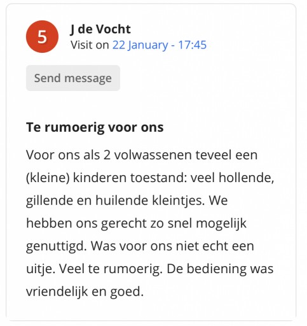The image size is (307, 326).
Task: Click the line starting genuttigd. Was voor ons
Action: 140,246
